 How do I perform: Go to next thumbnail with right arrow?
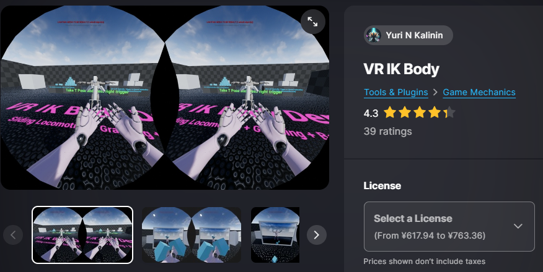coord(317,235)
